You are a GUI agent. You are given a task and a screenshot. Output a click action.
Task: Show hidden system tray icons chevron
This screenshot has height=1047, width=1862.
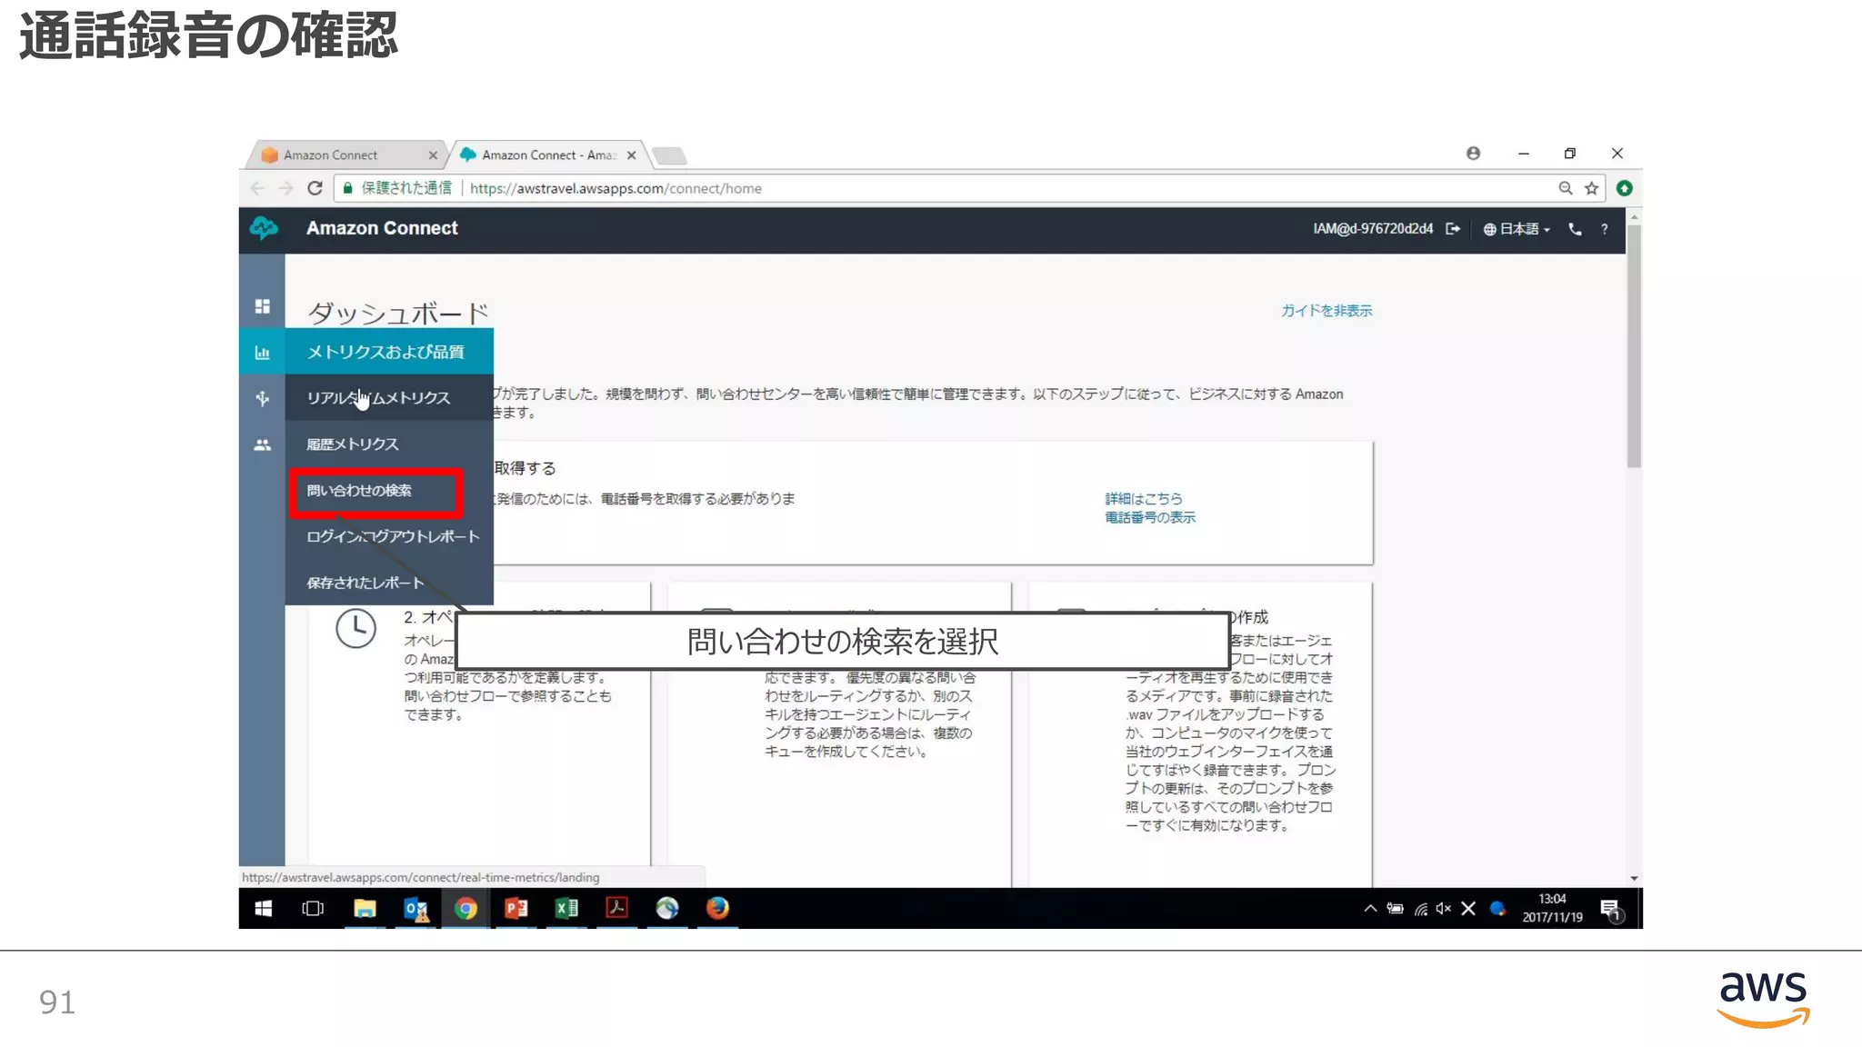click(x=1369, y=908)
